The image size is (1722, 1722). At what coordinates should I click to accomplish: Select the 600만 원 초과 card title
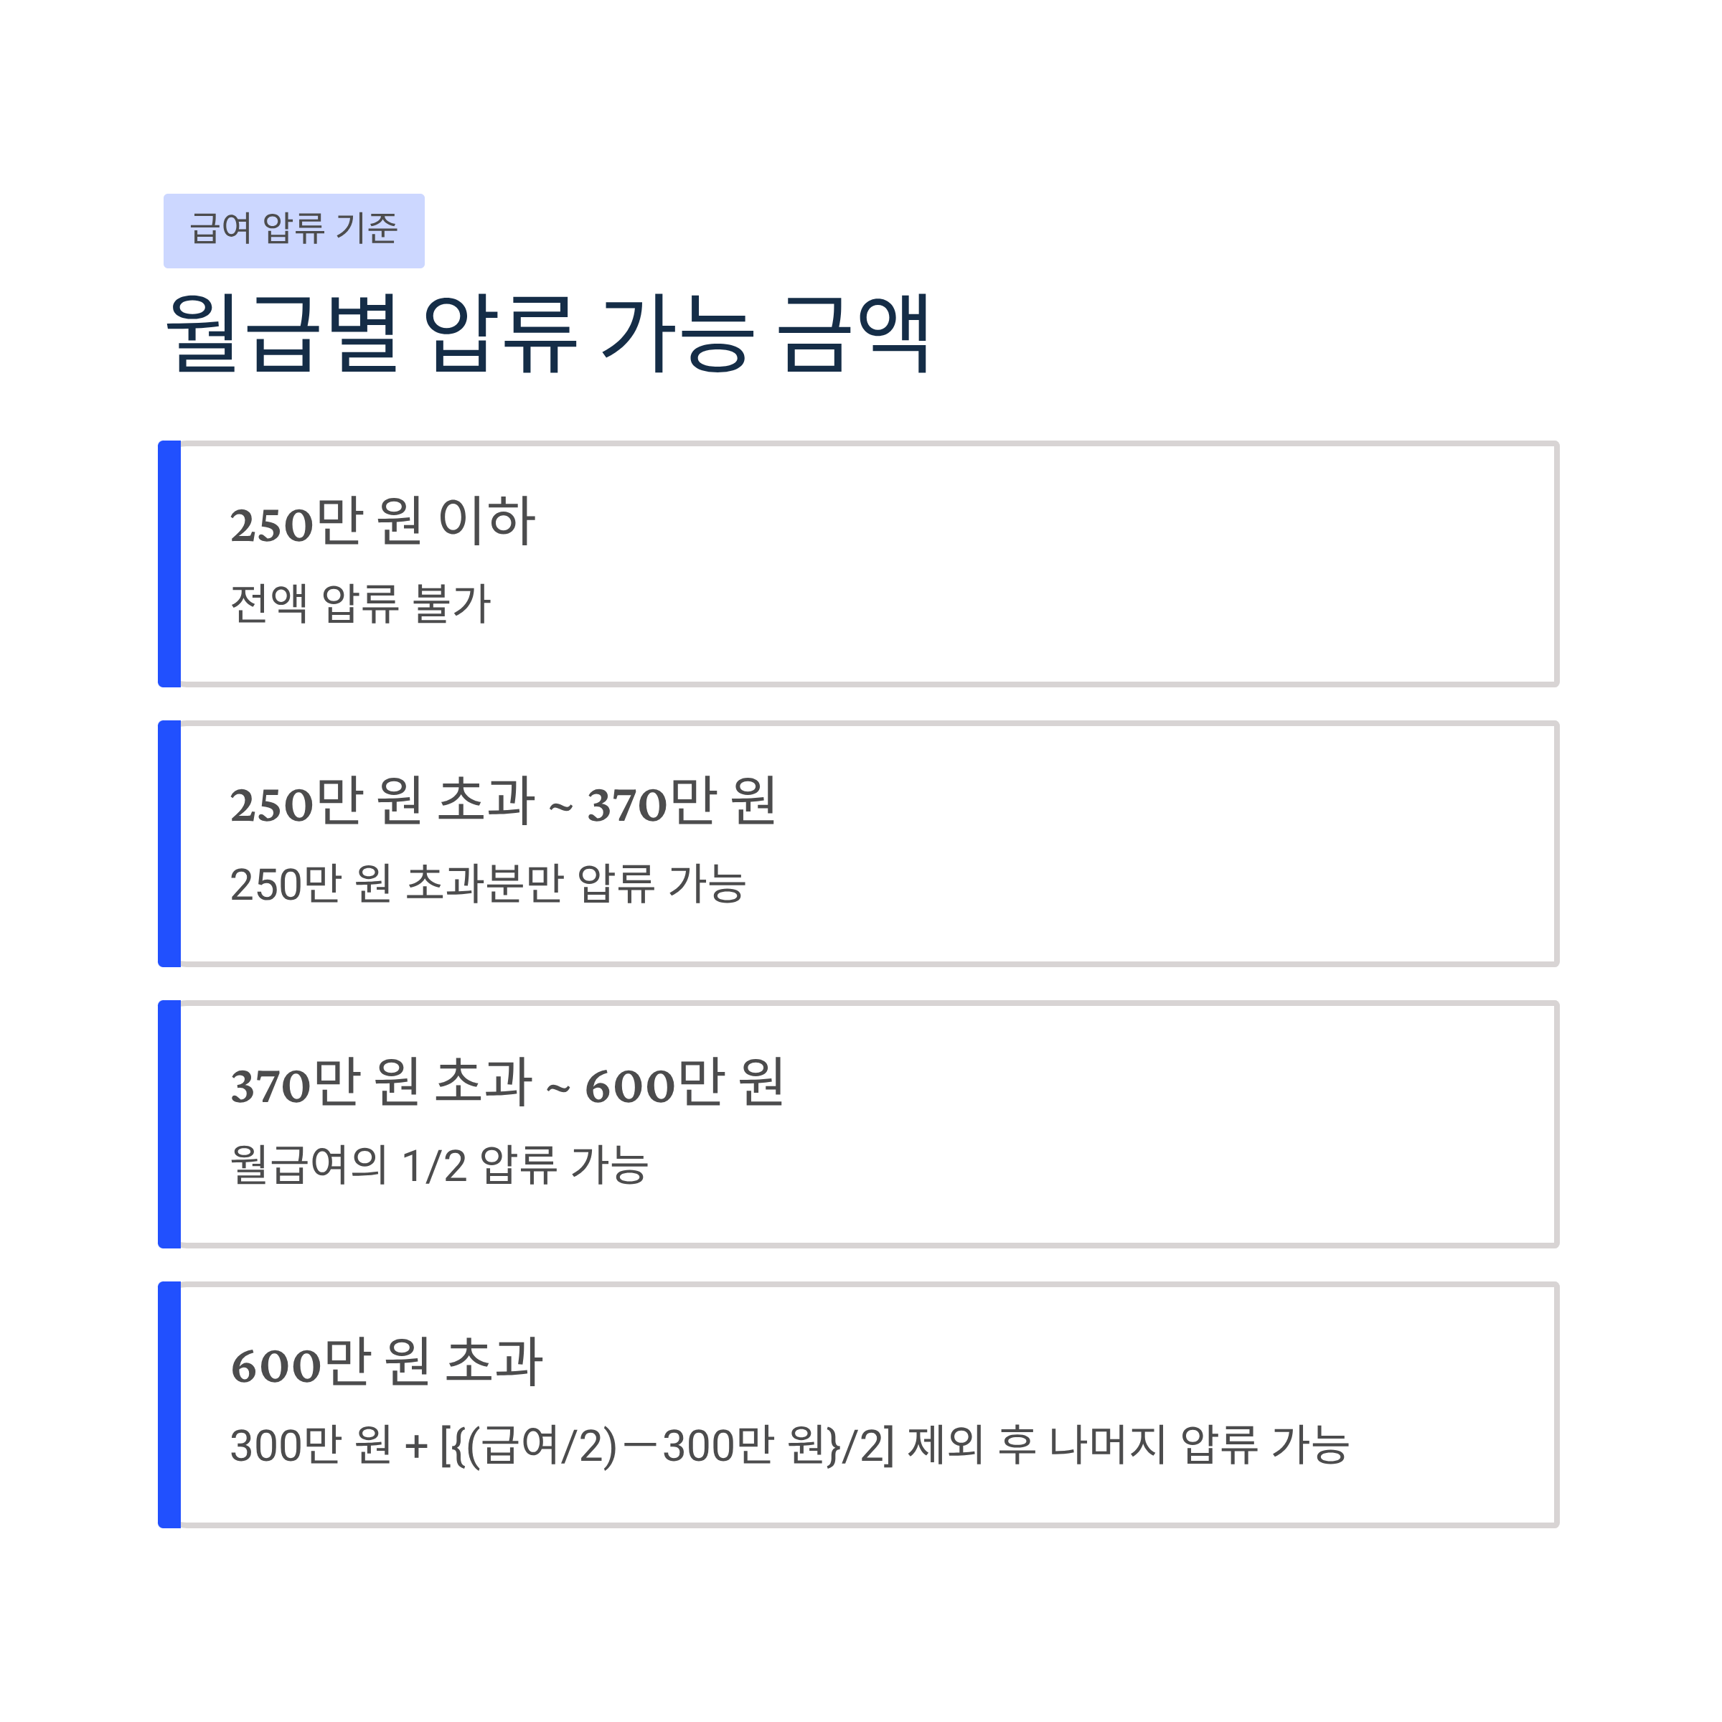point(387,1361)
